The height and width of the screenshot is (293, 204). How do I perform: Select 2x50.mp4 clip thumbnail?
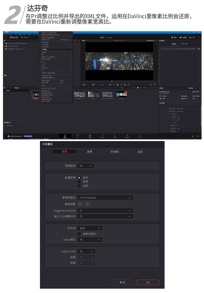[x=94, y=94]
